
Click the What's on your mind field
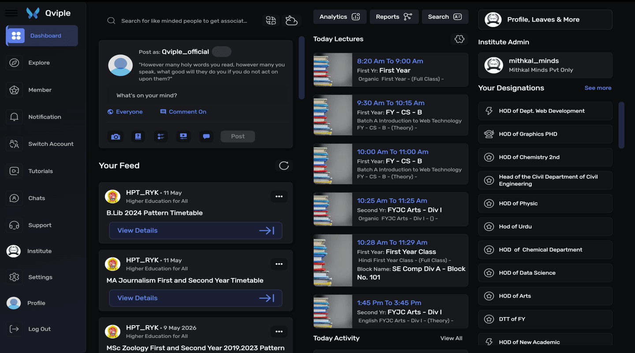coord(198,95)
